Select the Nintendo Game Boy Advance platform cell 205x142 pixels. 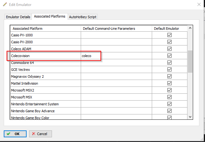(x=45, y=111)
